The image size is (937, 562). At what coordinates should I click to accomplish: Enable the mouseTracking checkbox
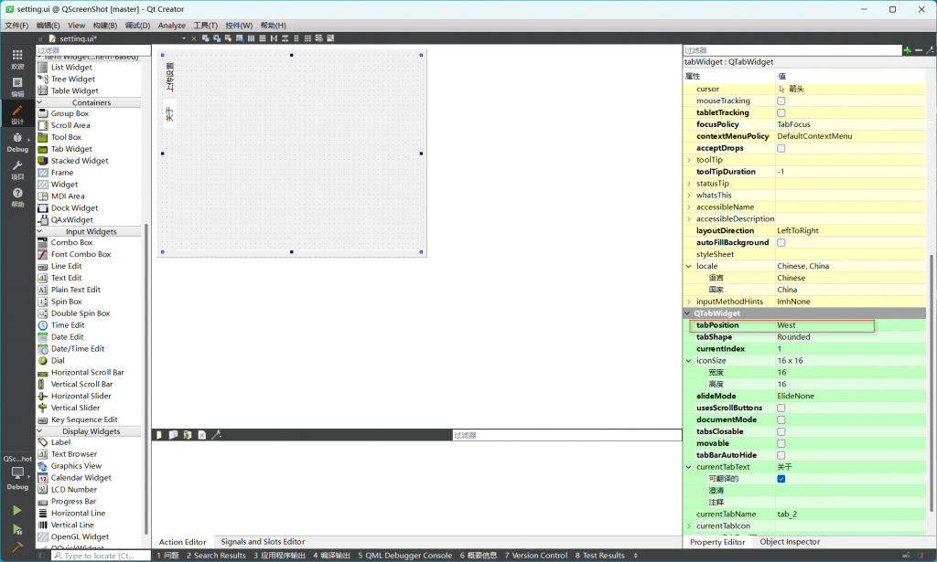[x=781, y=101]
